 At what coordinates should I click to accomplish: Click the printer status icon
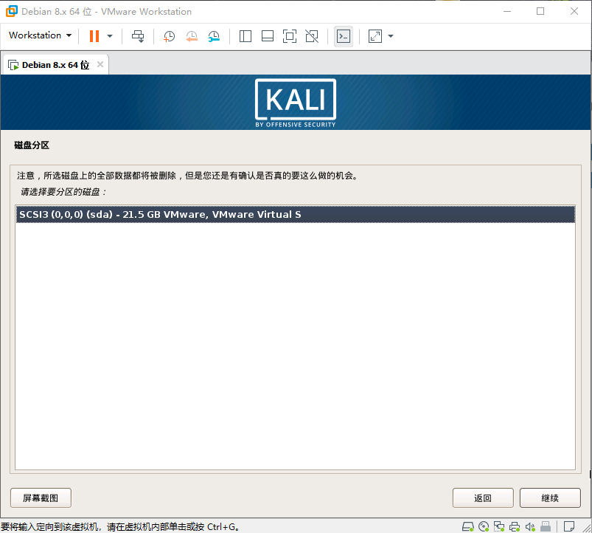(x=515, y=526)
